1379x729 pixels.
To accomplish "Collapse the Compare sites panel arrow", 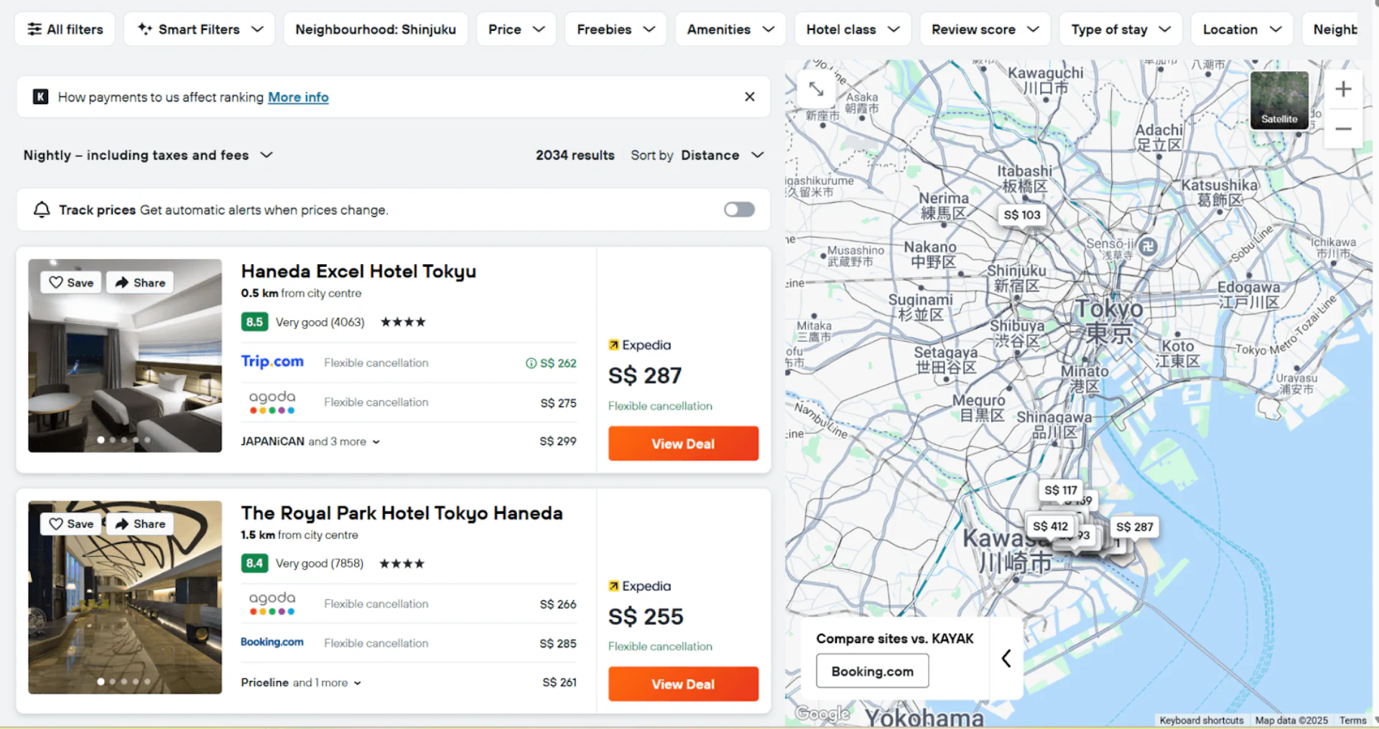I will 1006,658.
